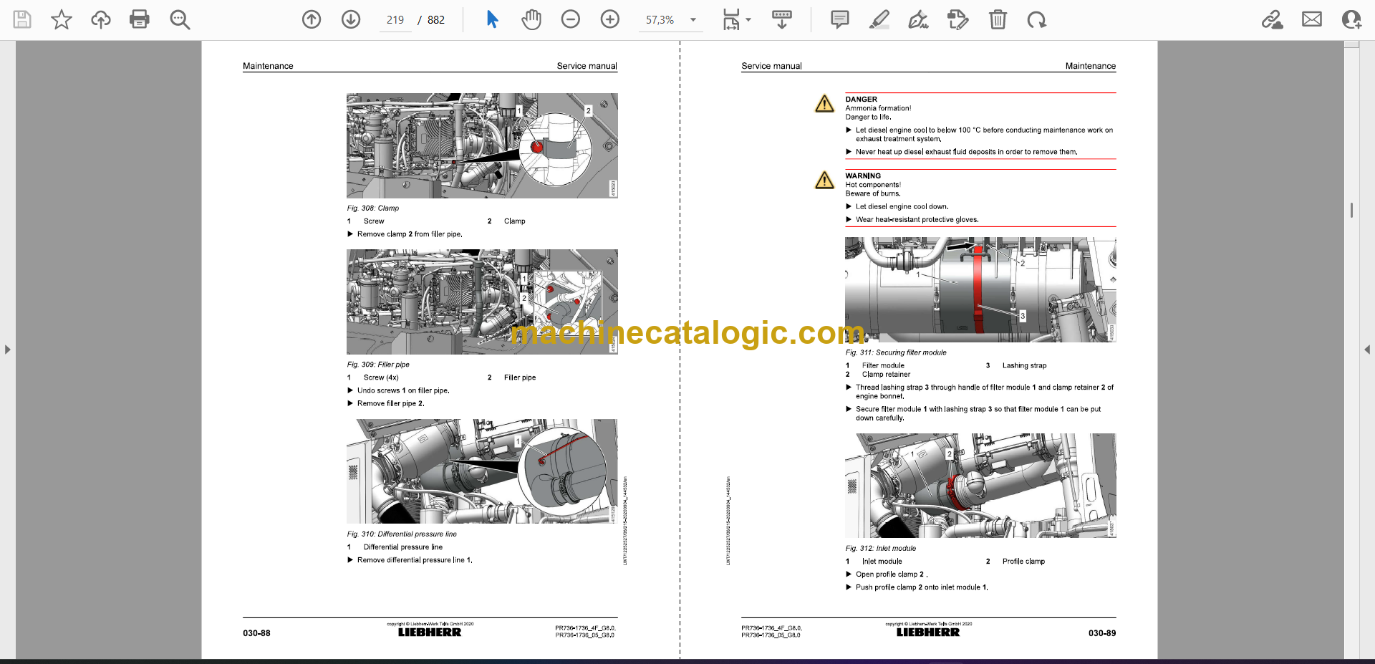Viewport: 1375px width, 664px height.
Task: Click the WARNING heading text
Action: [x=863, y=175]
